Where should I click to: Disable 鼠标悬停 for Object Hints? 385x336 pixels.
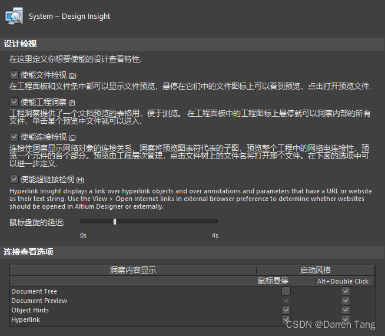[x=286, y=310]
